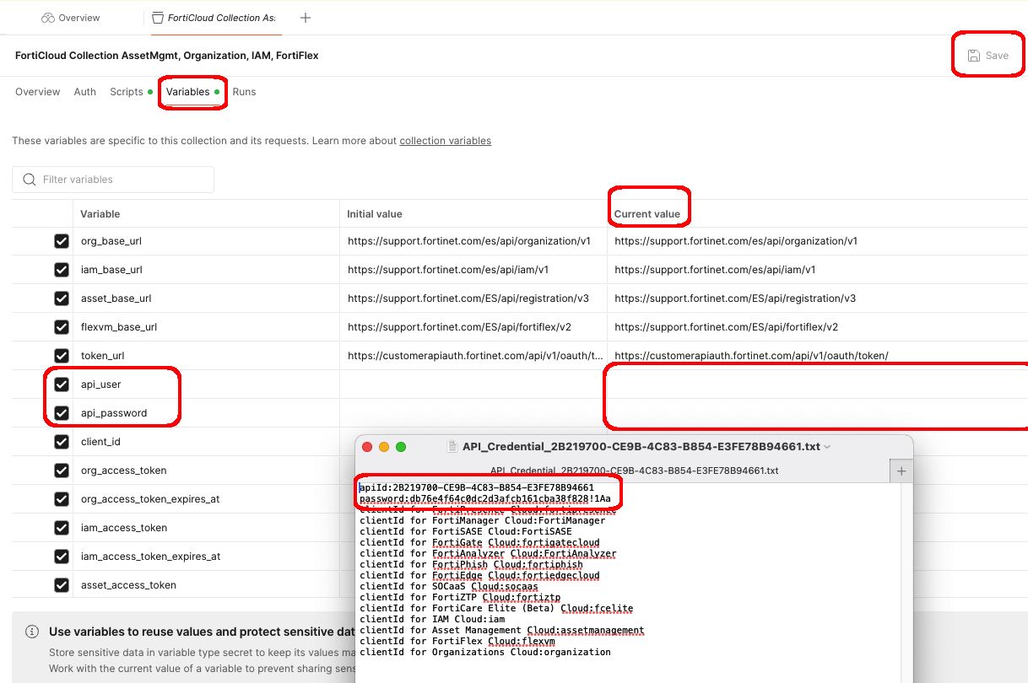Click the text editor file tab title

click(x=635, y=471)
